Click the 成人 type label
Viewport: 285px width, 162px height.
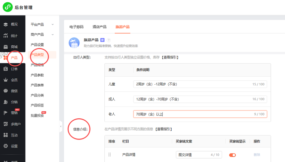112,99
